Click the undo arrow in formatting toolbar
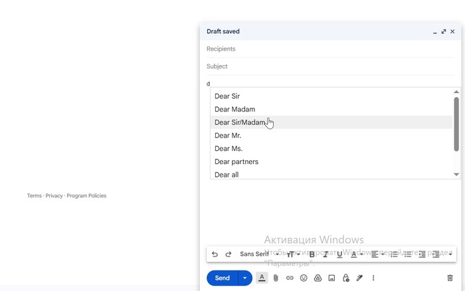 215,254
